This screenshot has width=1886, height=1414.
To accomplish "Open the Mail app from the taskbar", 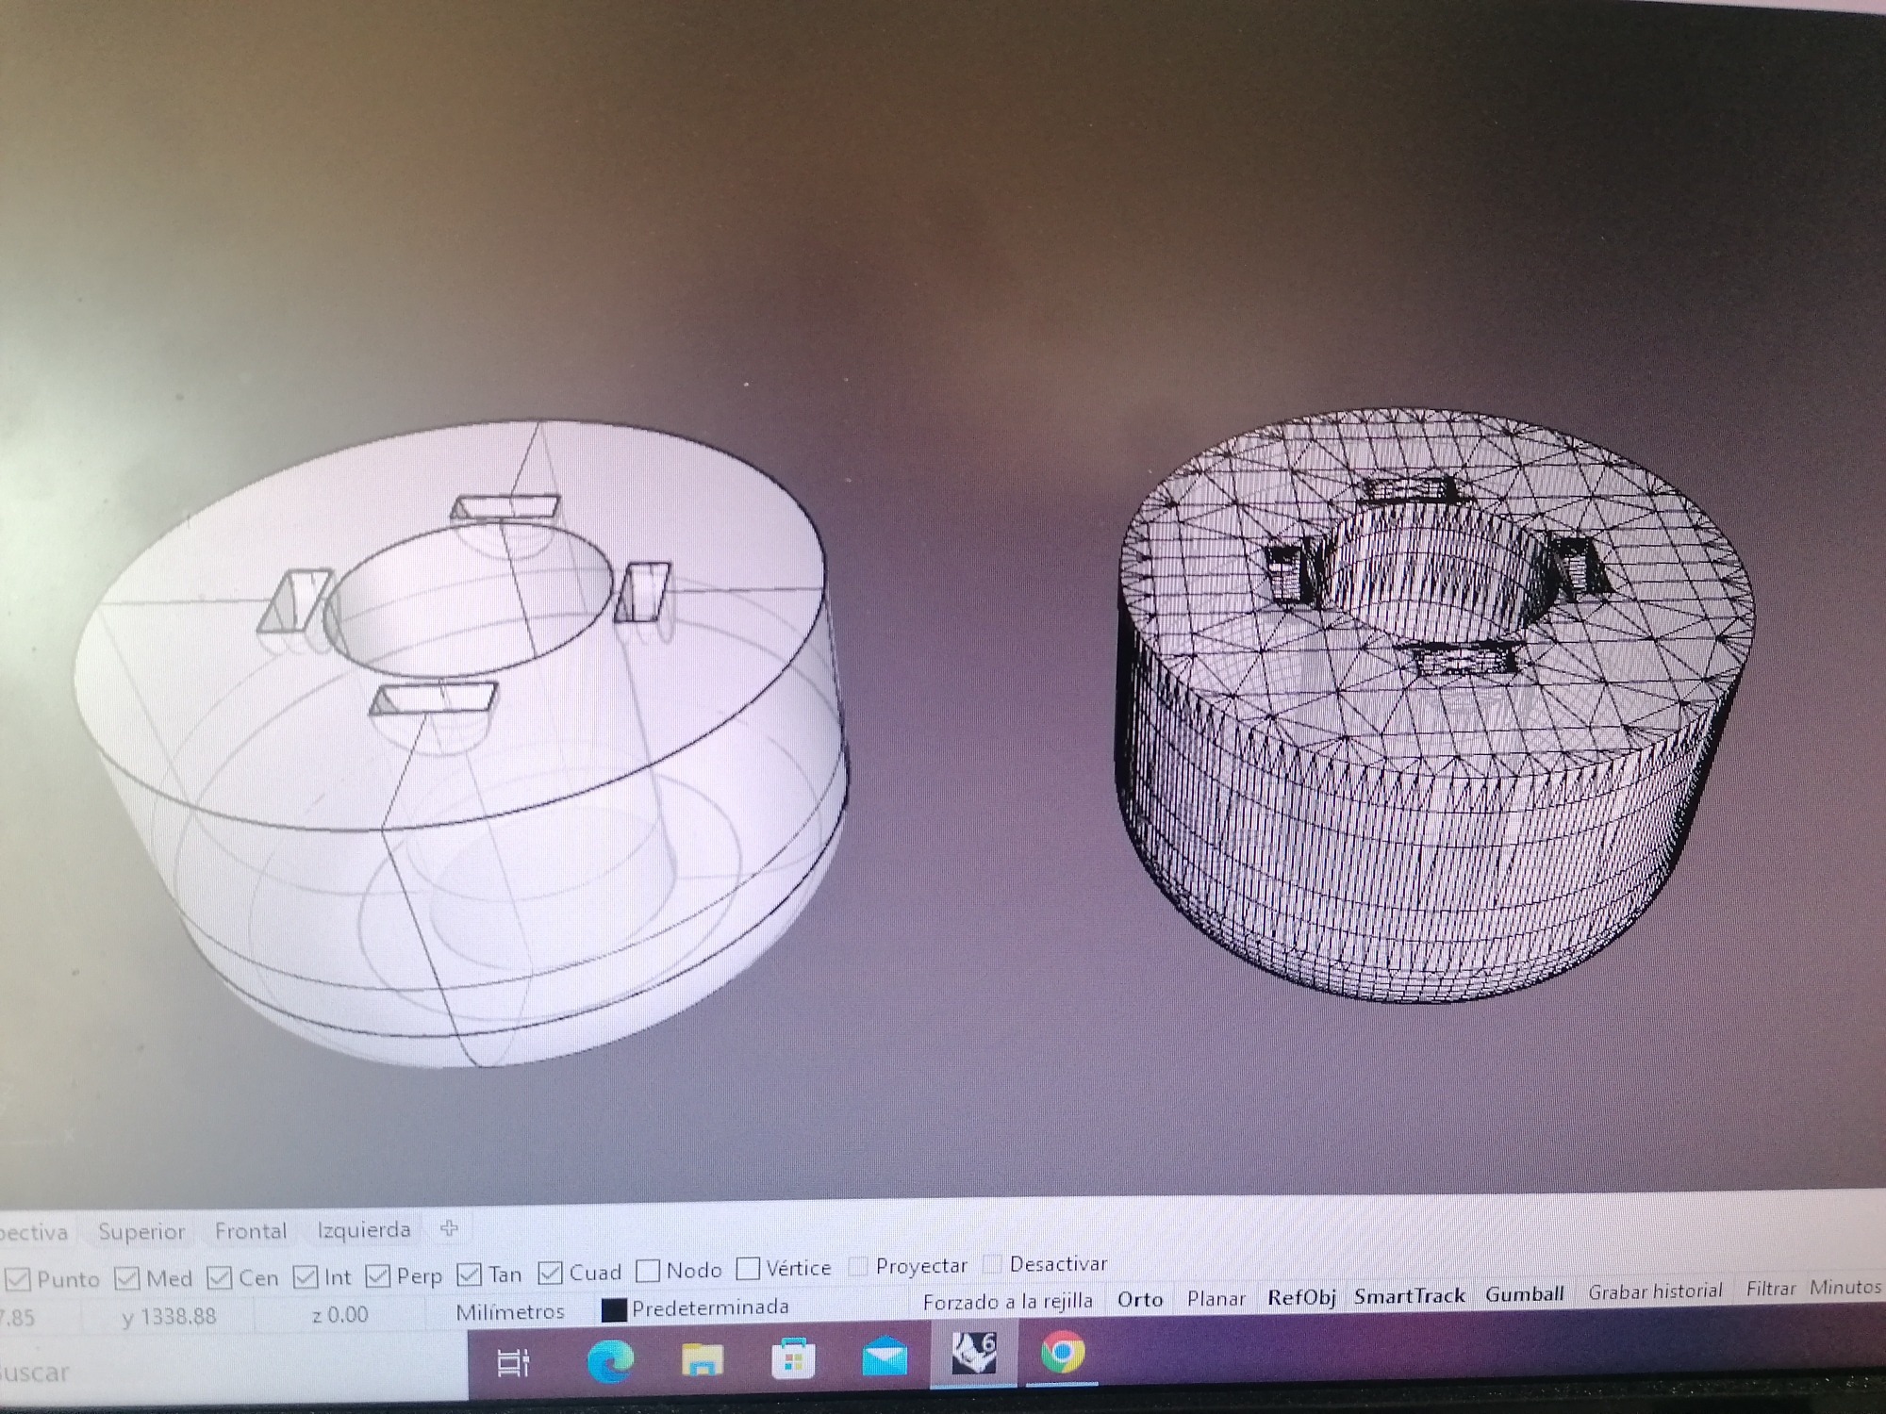I will [885, 1357].
